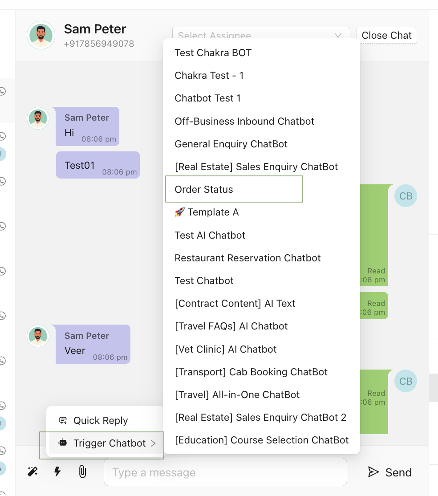
Task: Click Sam Peter's avatar in the header
Action: click(x=41, y=35)
